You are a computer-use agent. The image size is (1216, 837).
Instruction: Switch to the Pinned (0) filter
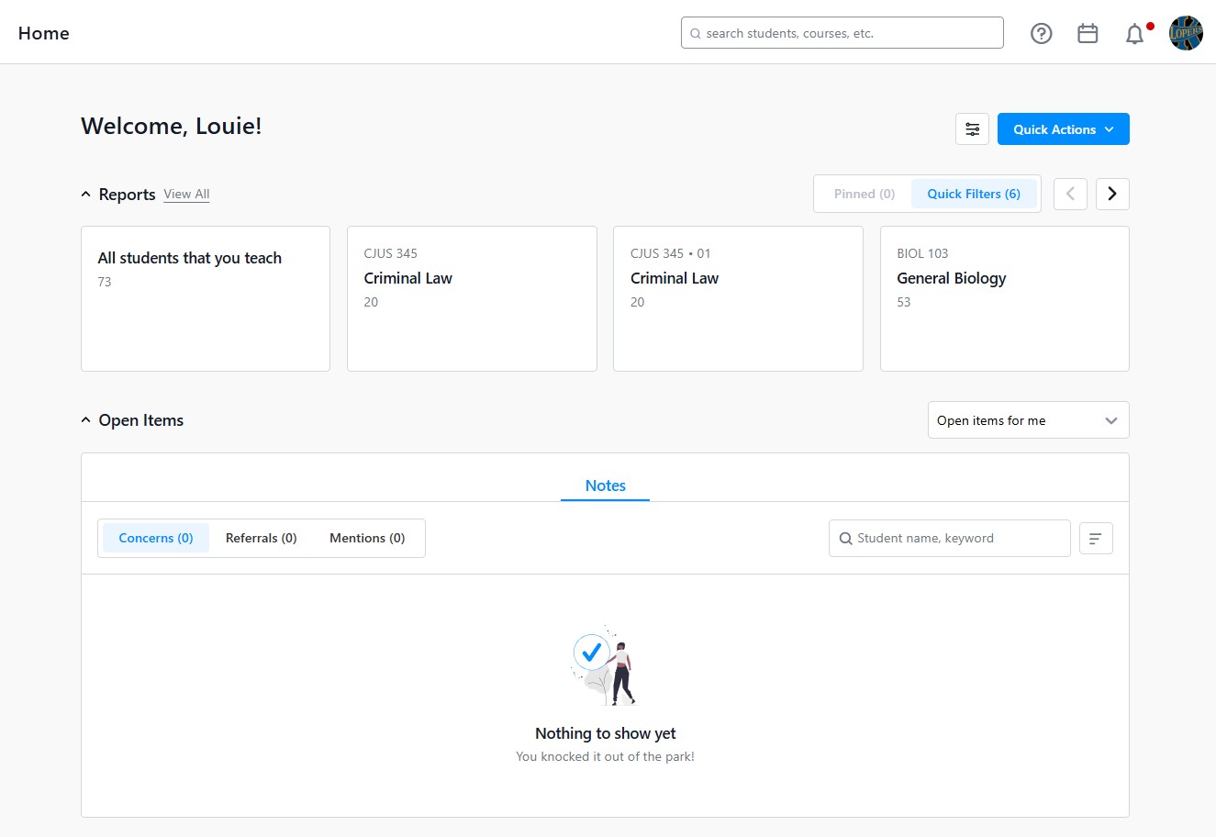(865, 194)
